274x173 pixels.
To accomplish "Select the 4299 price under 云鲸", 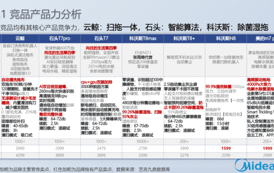I will 20,155.
